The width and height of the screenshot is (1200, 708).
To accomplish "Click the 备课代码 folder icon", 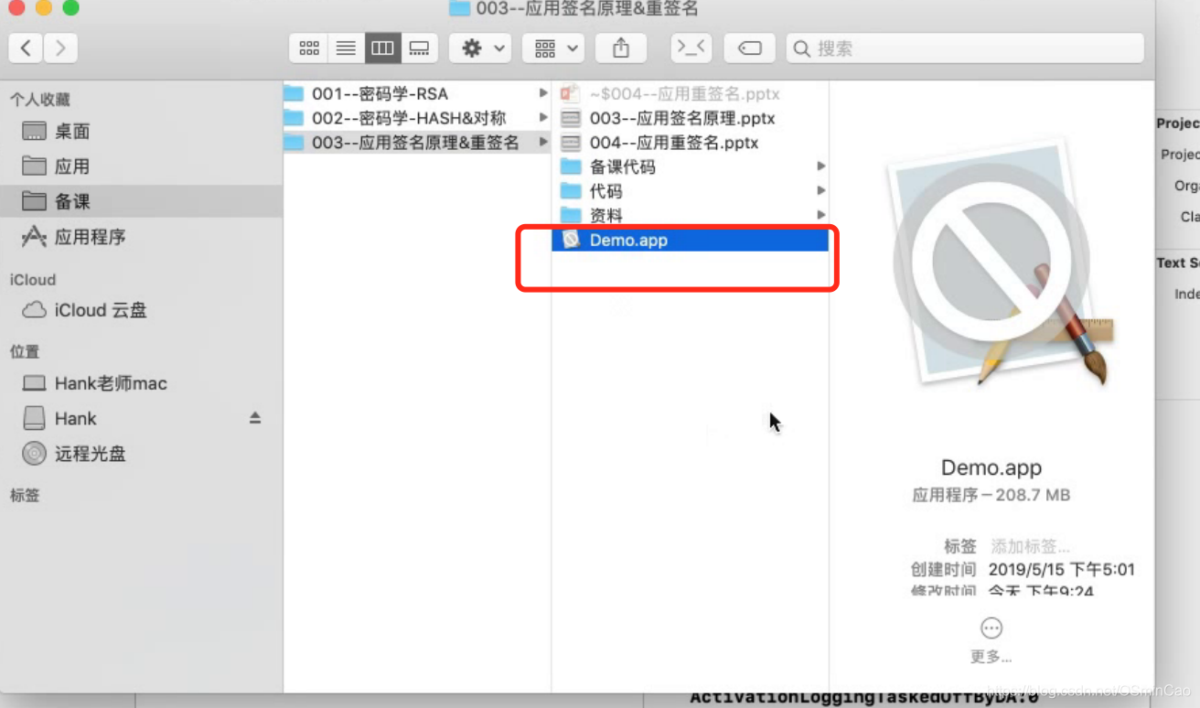I will (571, 166).
